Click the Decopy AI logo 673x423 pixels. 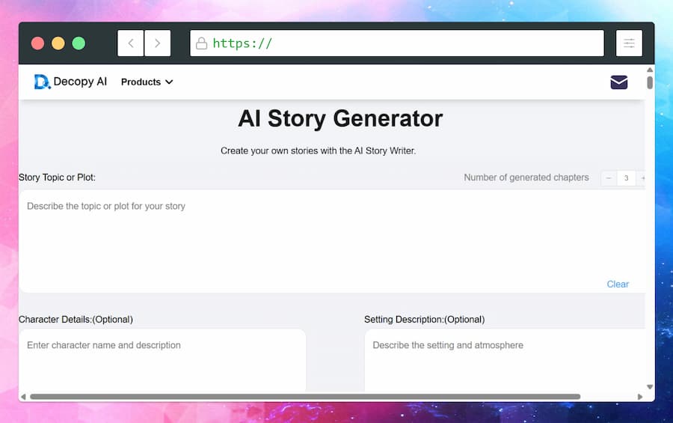[70, 82]
